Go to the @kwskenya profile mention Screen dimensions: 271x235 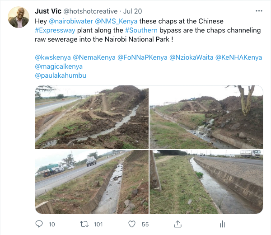pos(52,57)
